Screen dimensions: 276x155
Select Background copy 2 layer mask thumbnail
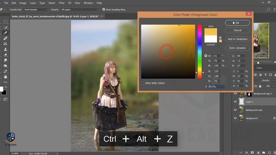coord(249,94)
